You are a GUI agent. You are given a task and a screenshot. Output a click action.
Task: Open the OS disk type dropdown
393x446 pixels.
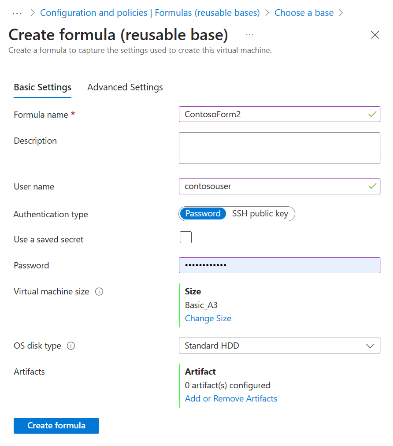279,346
